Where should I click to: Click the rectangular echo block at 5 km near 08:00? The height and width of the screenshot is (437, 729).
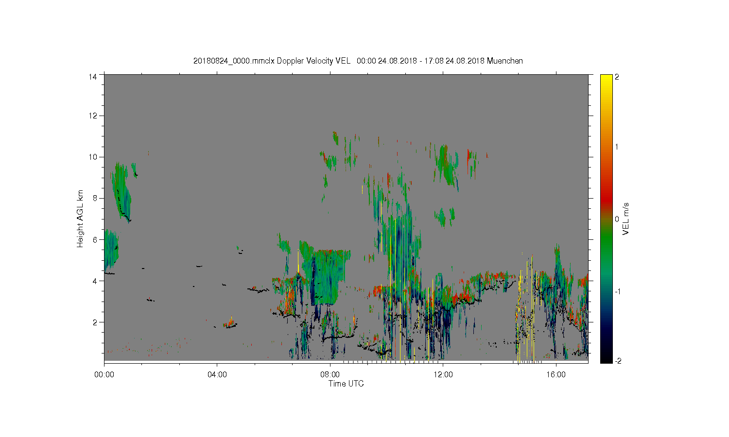[325, 277]
